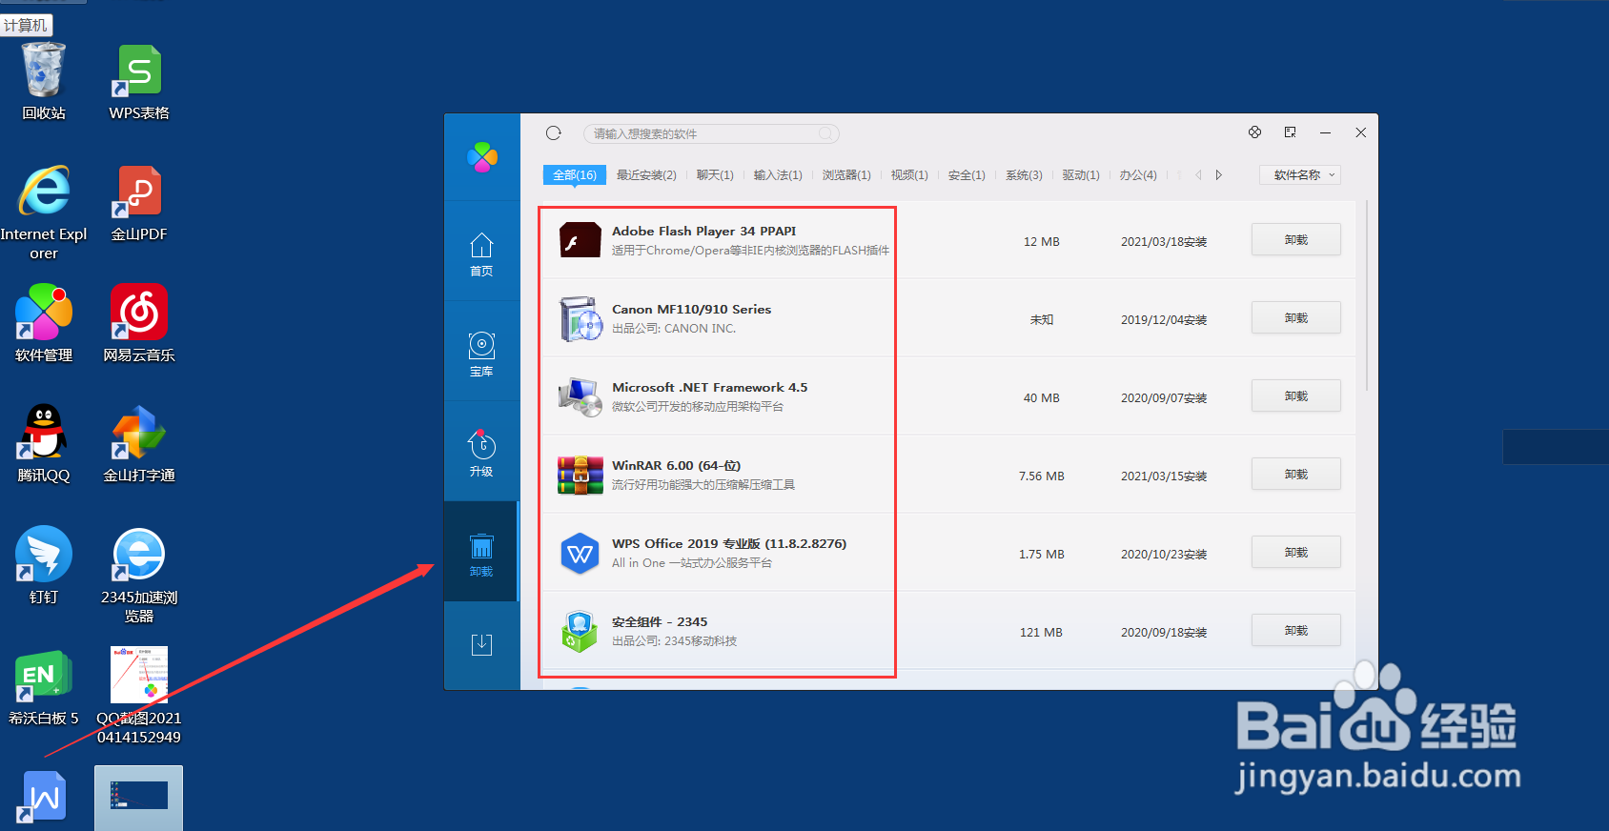Screen dimensions: 1609x831
Task: Open Internet Explorer desktop shortcut
Action: tap(44, 213)
